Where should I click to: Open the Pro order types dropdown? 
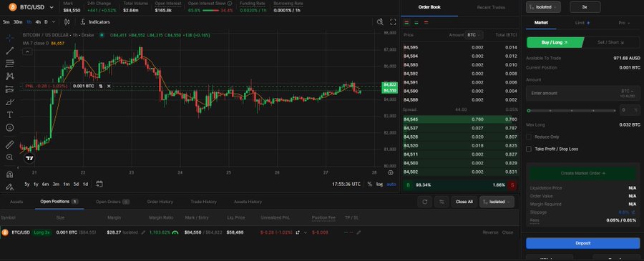click(x=624, y=23)
